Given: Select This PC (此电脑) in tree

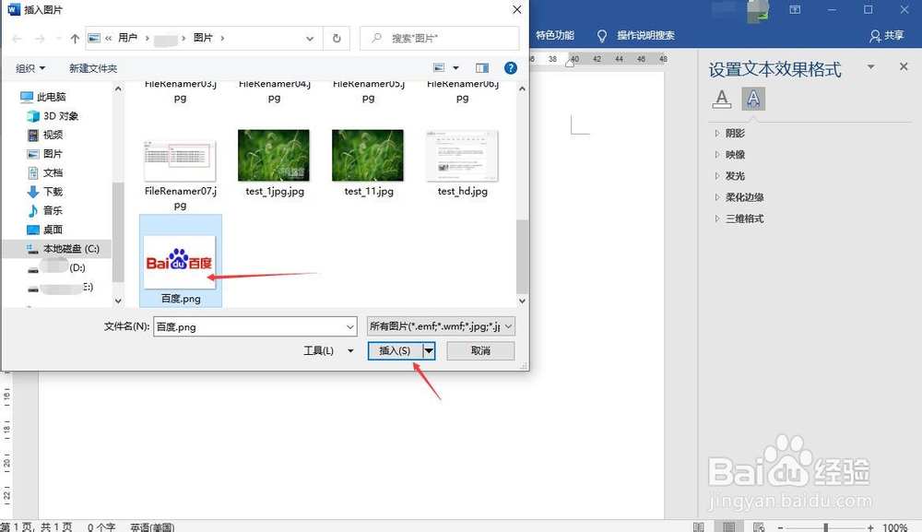Looking at the screenshot, I should [43, 97].
